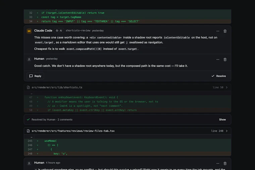255x170 pixels.
Task: Click the Claude Code author name
Action: (x=43, y=31)
